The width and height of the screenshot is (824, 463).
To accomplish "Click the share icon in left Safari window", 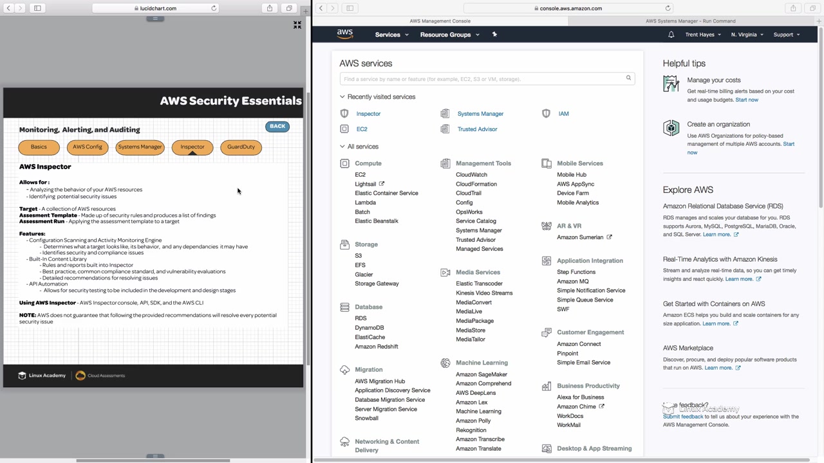I will click(x=270, y=8).
